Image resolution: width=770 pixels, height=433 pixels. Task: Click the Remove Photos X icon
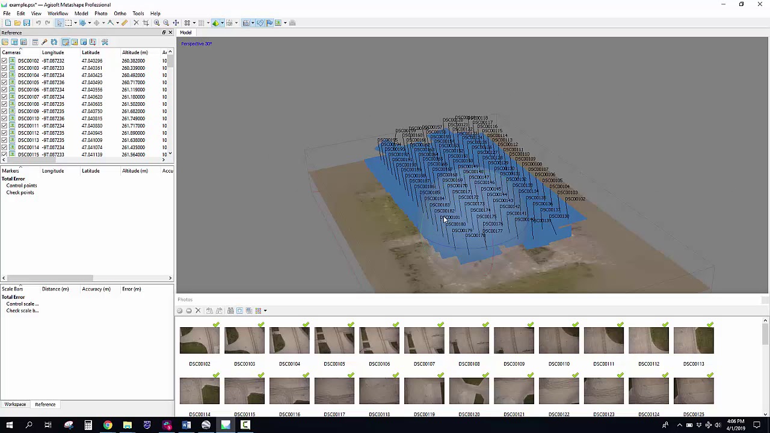[198, 311]
